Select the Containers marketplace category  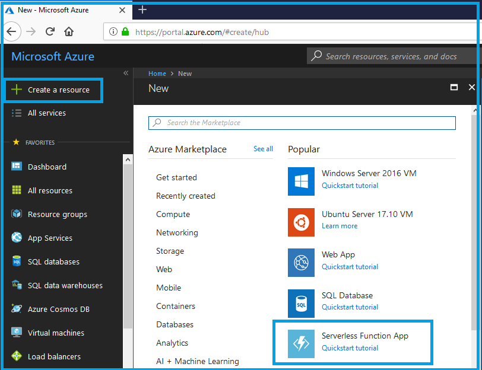pyautogui.click(x=176, y=306)
